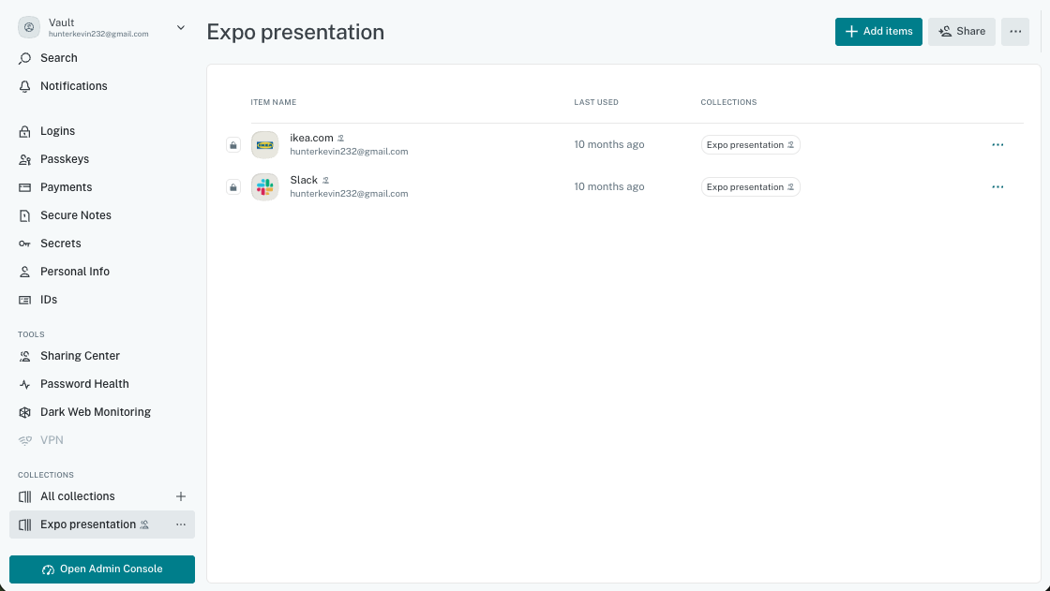Sort by Last Used column header

coord(596,102)
